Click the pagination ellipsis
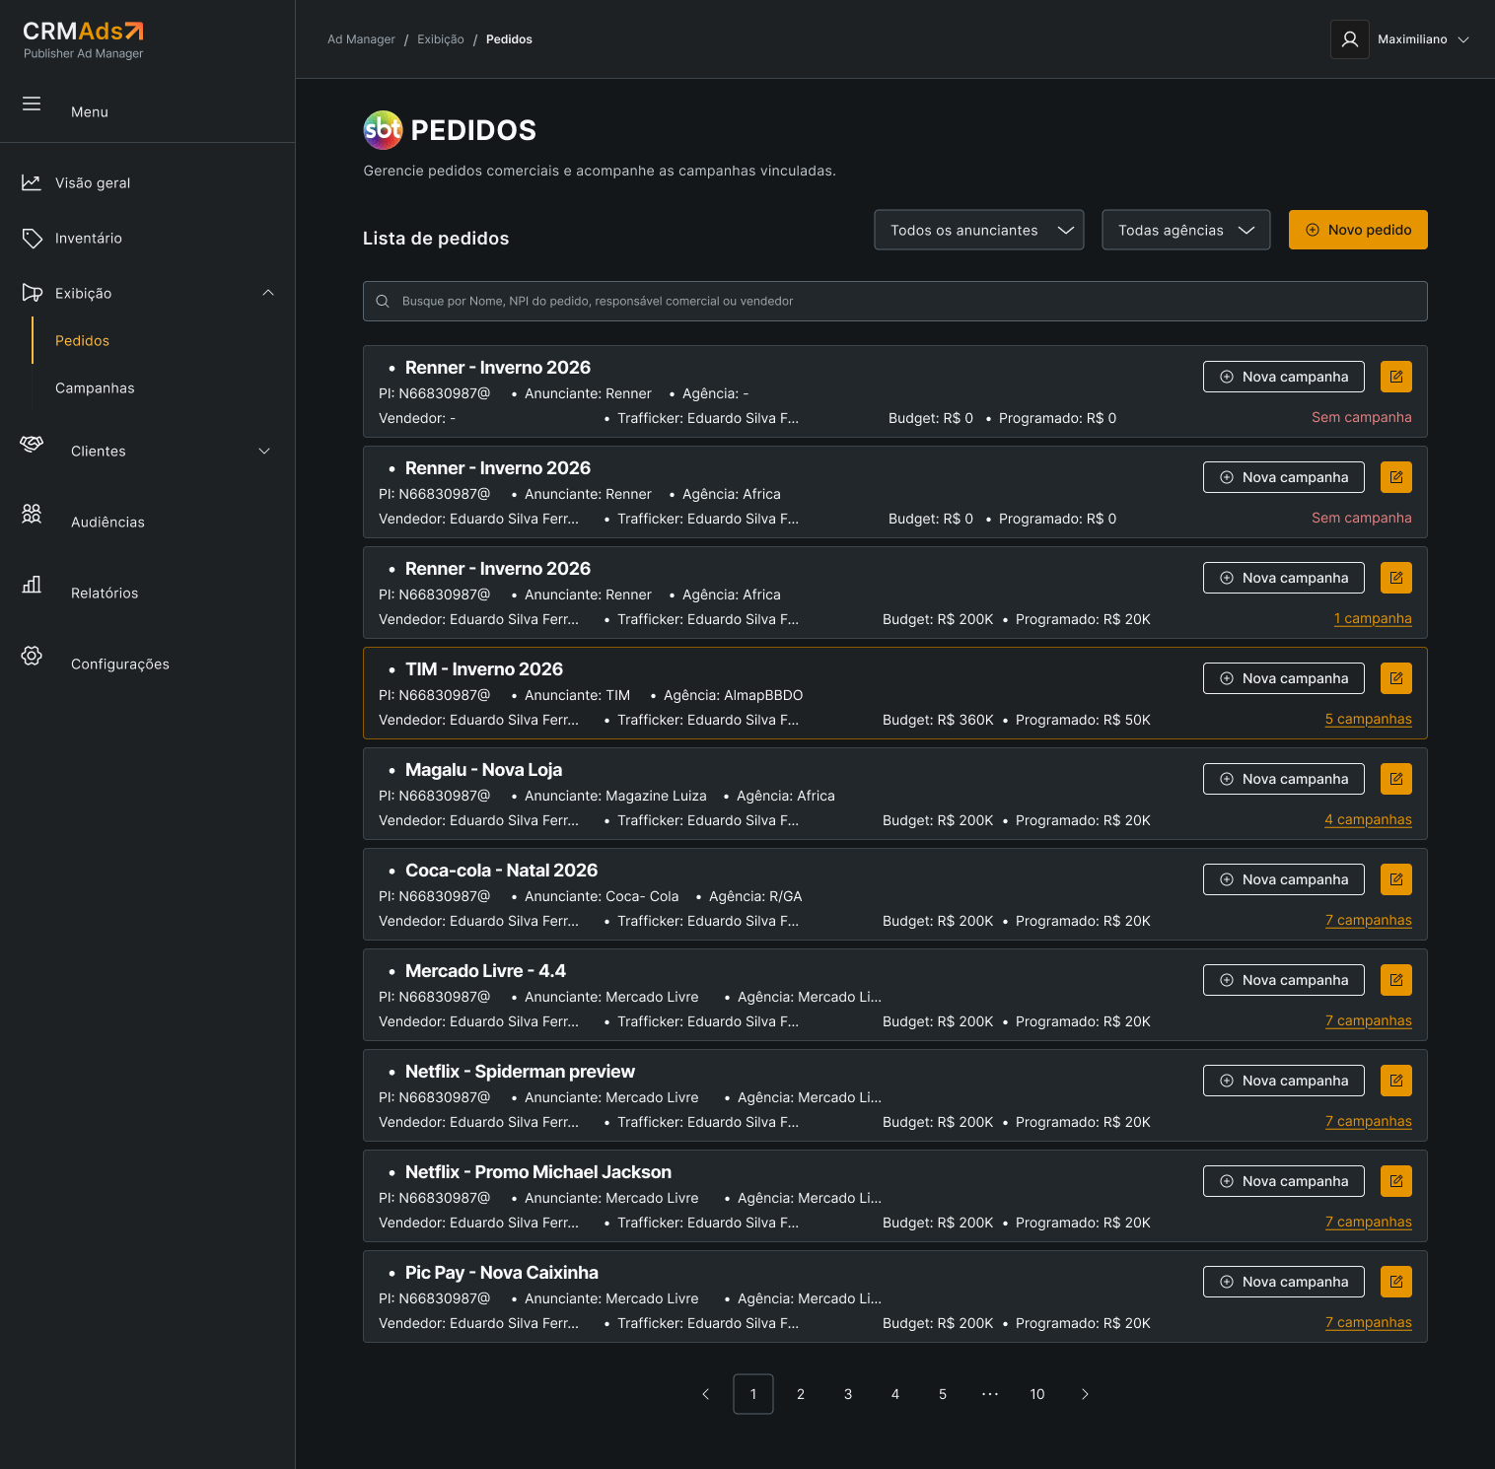The width and height of the screenshot is (1495, 1469). coord(990,1394)
